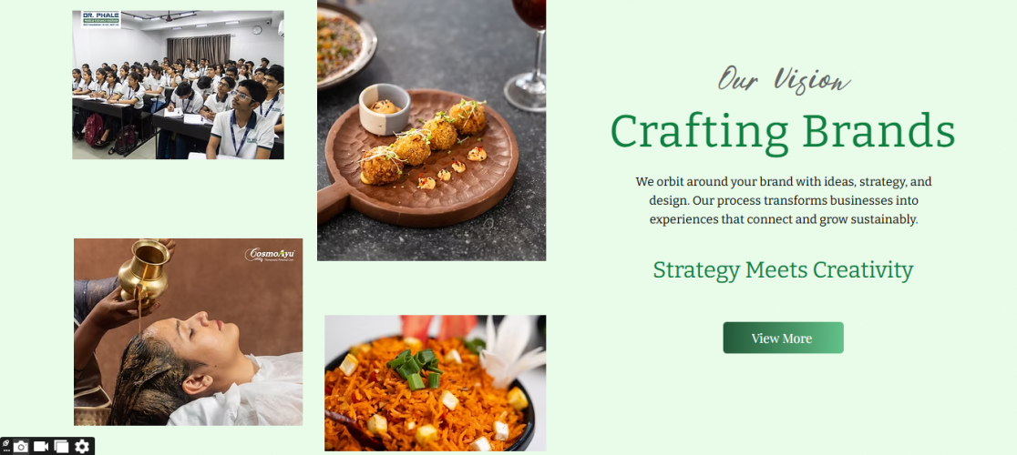This screenshot has width=1017, height=455.
Task: Click the camera screenshot icon
Action: click(21, 447)
